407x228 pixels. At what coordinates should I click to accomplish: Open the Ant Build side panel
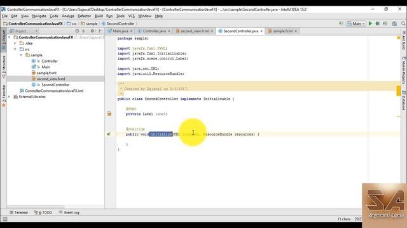tap(404, 41)
